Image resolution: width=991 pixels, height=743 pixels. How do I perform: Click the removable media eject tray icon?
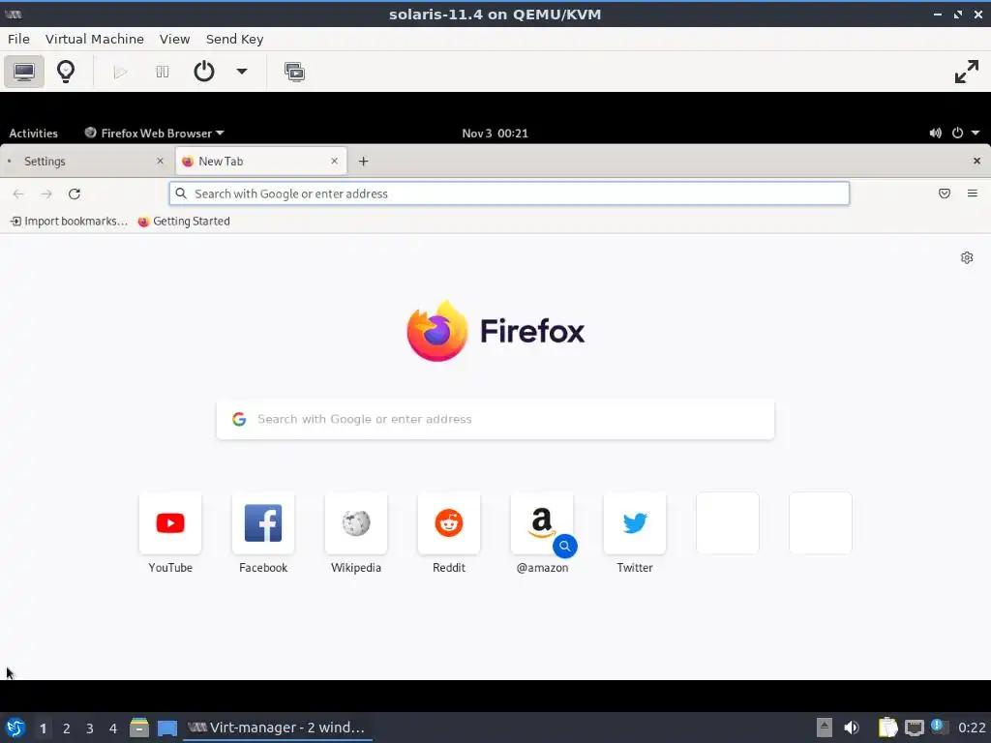[825, 728]
